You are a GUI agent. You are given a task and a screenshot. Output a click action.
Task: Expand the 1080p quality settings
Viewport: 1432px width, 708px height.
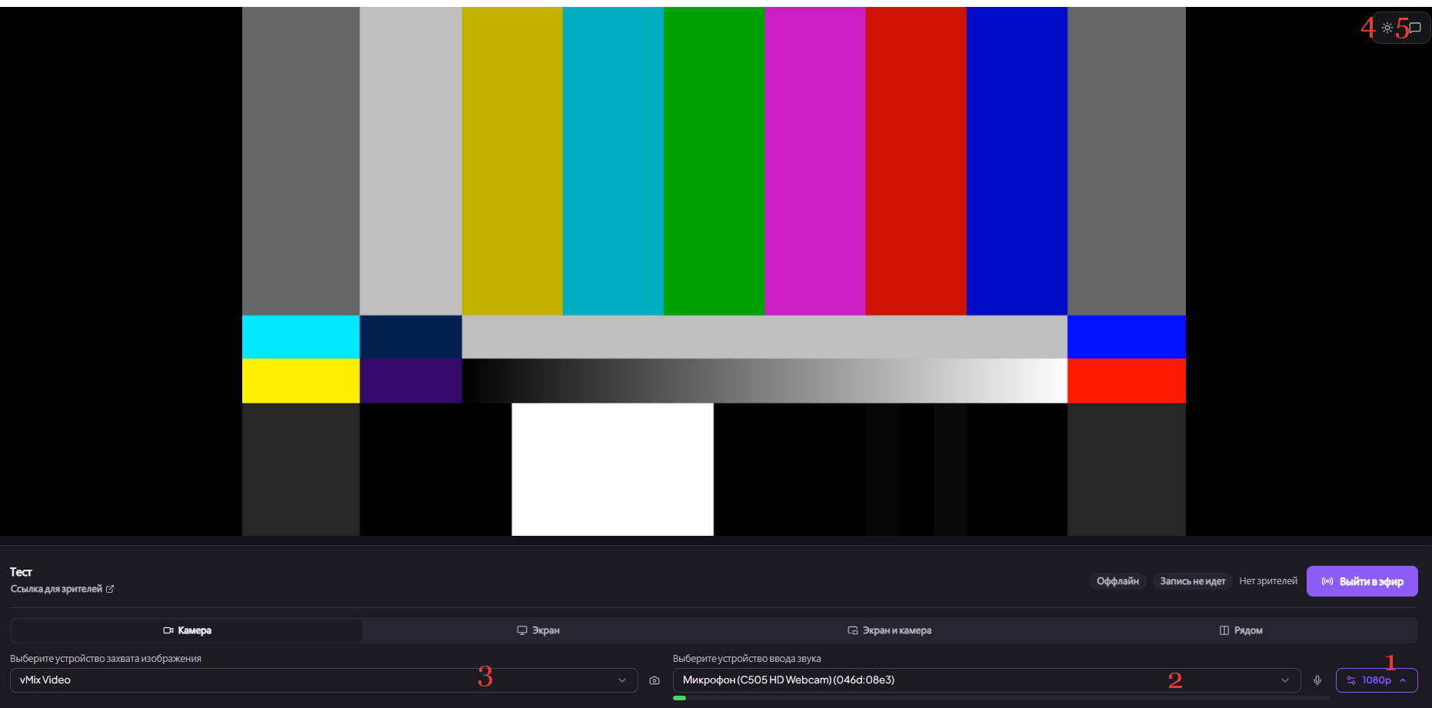coord(1377,680)
